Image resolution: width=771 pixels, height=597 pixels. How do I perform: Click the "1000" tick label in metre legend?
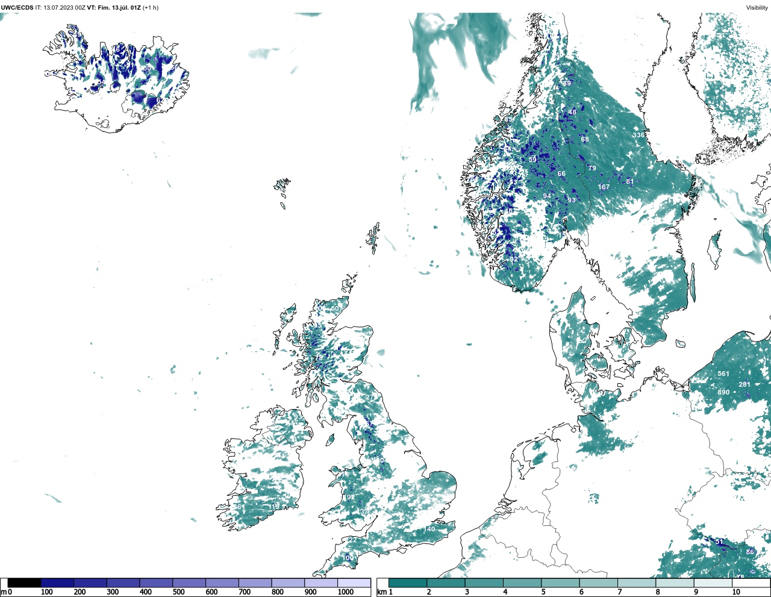[x=346, y=592]
